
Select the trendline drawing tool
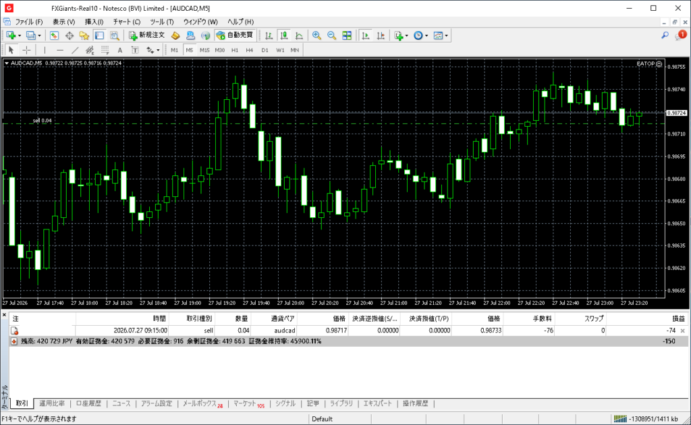75,50
